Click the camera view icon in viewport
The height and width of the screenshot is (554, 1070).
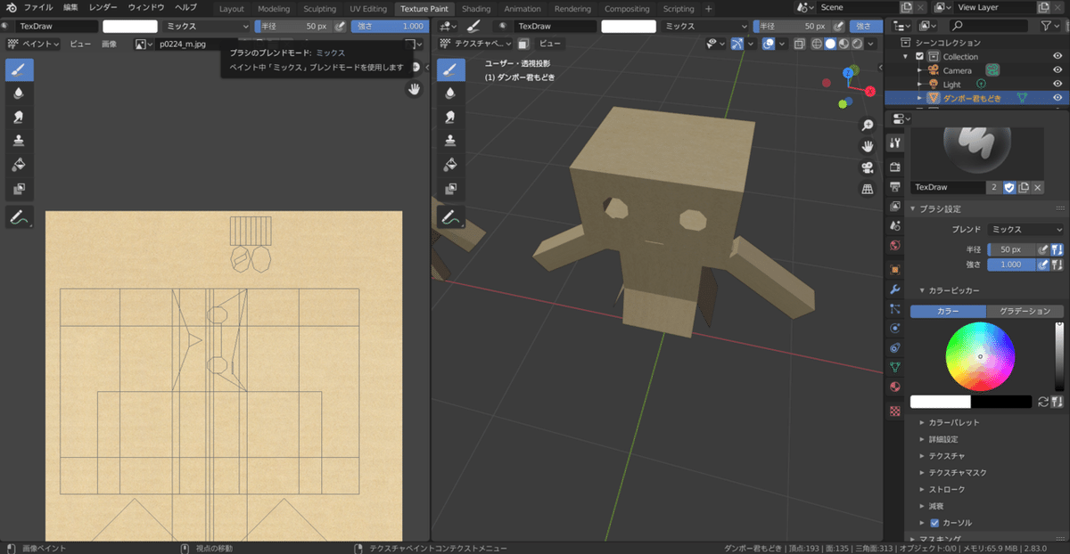click(x=867, y=167)
